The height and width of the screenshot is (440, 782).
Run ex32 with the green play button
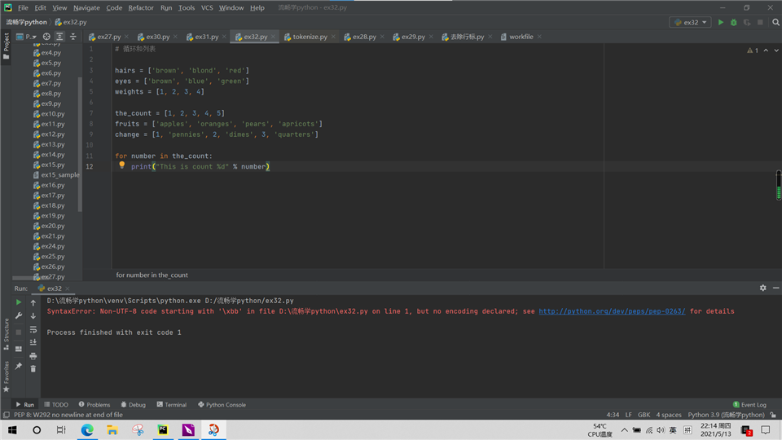(x=720, y=22)
